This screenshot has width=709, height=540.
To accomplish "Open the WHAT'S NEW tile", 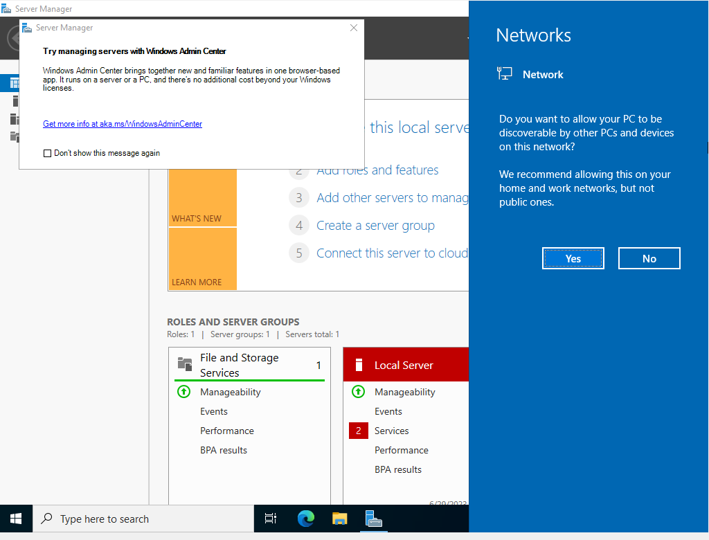I will click(203, 197).
